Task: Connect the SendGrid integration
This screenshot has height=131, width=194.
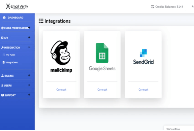Action: click(143, 90)
